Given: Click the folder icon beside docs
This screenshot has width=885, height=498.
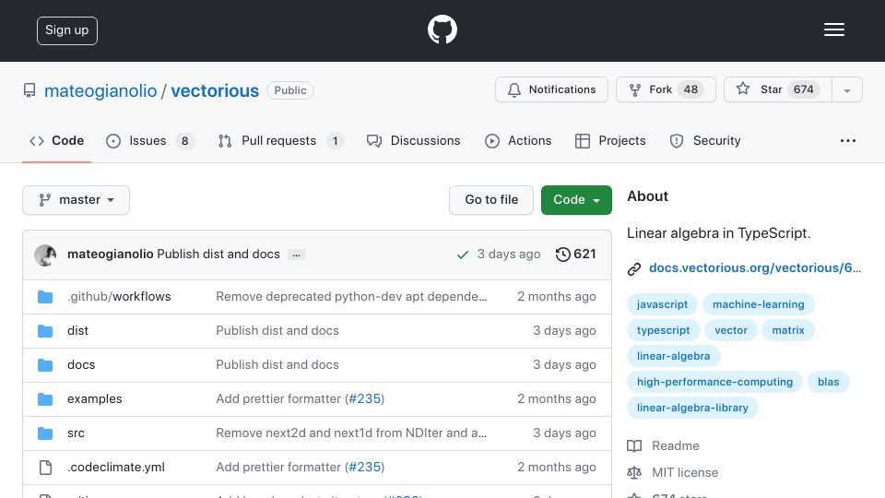Looking at the screenshot, I should (45, 365).
